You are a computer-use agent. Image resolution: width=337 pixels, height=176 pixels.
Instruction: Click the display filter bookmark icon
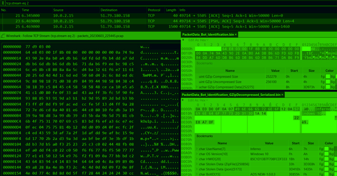3,3
